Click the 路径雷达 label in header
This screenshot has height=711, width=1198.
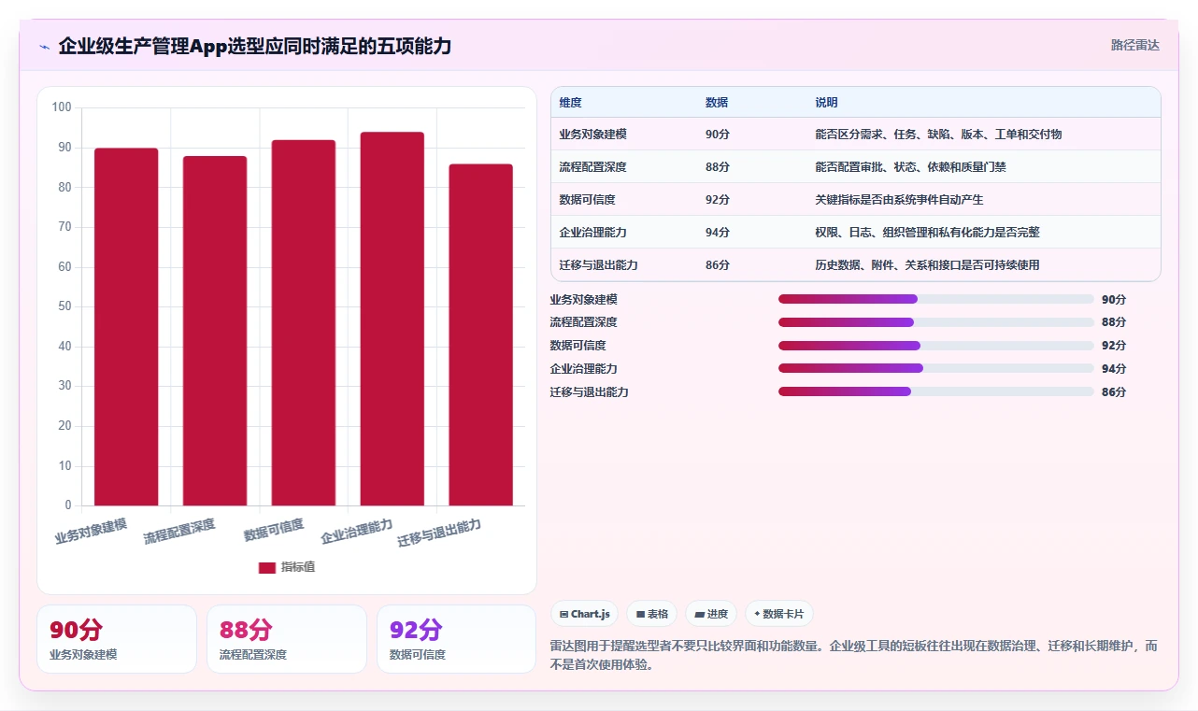click(1135, 45)
